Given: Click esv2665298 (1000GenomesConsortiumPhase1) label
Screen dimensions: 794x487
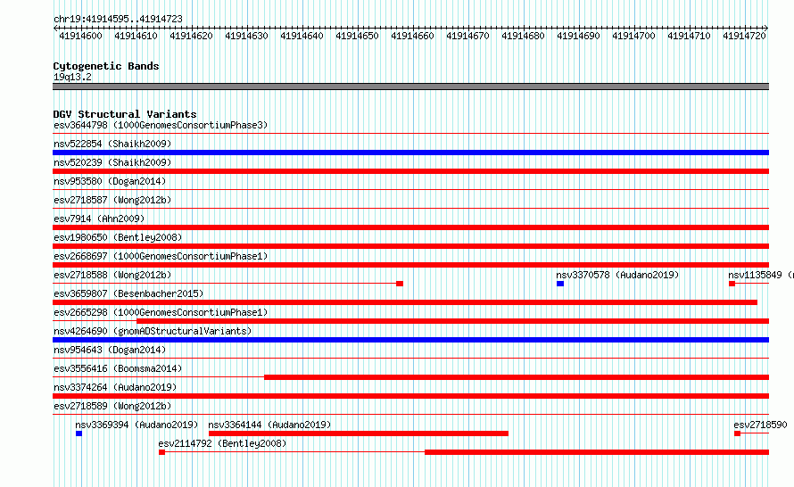Looking at the screenshot, I should 161,312.
